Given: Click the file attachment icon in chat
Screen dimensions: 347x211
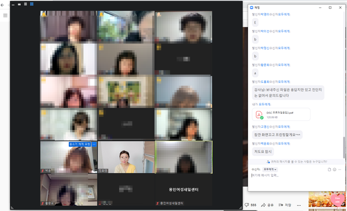Looking at the screenshot, I should pos(329,169).
